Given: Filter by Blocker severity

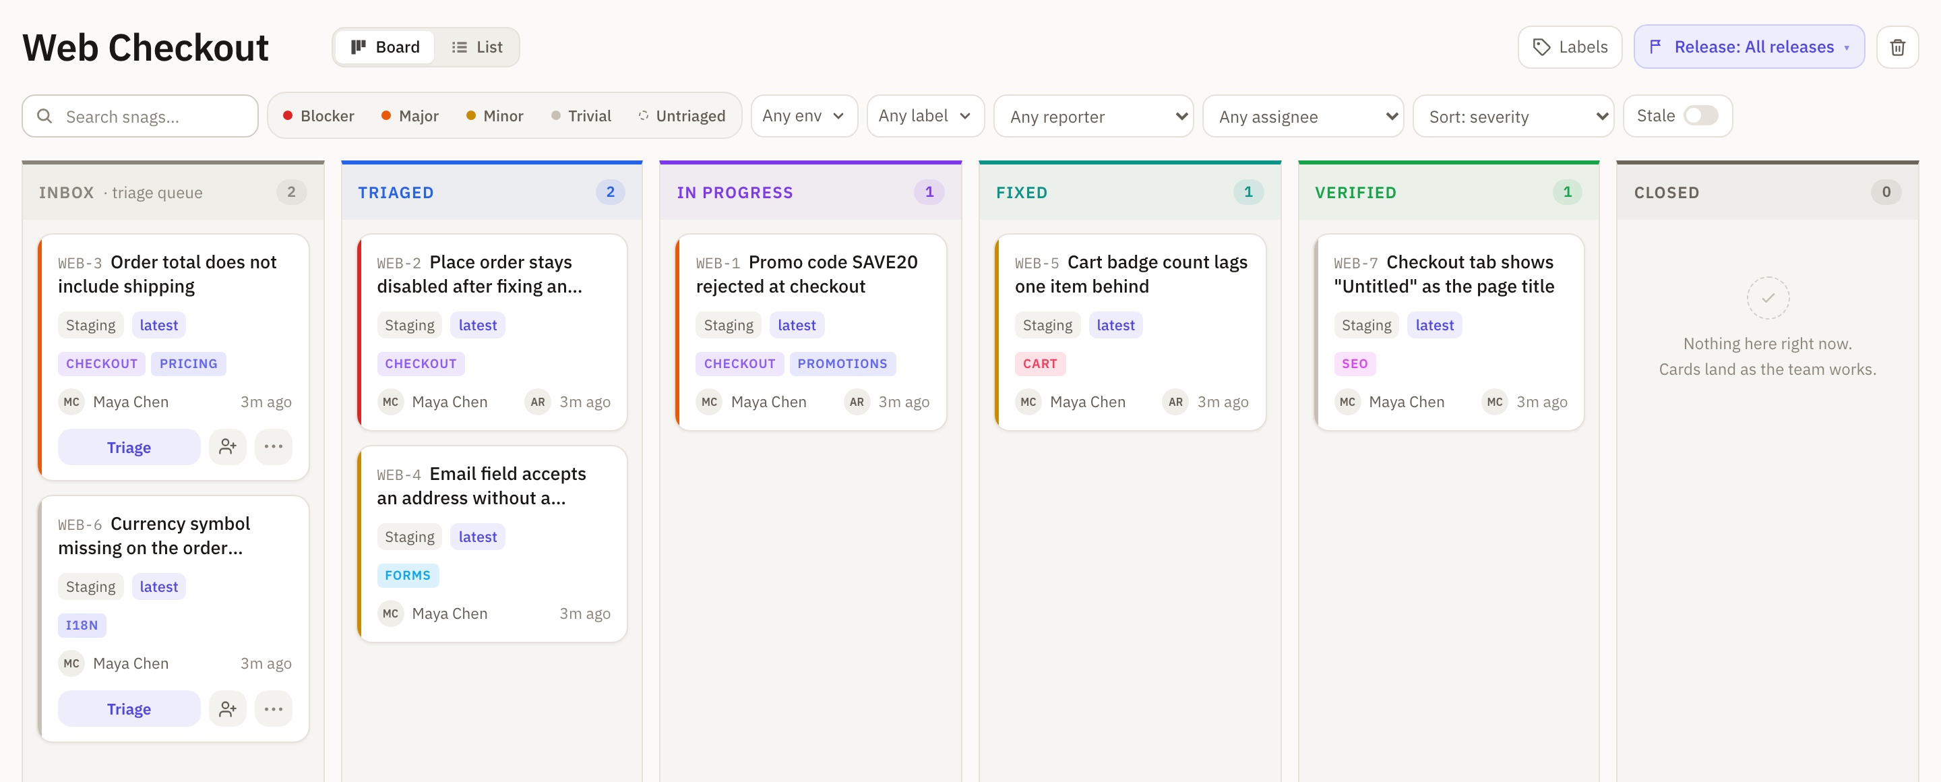Looking at the screenshot, I should point(318,115).
